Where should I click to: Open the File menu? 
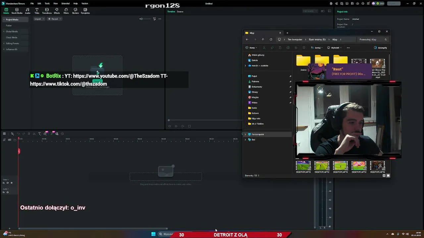point(32,4)
